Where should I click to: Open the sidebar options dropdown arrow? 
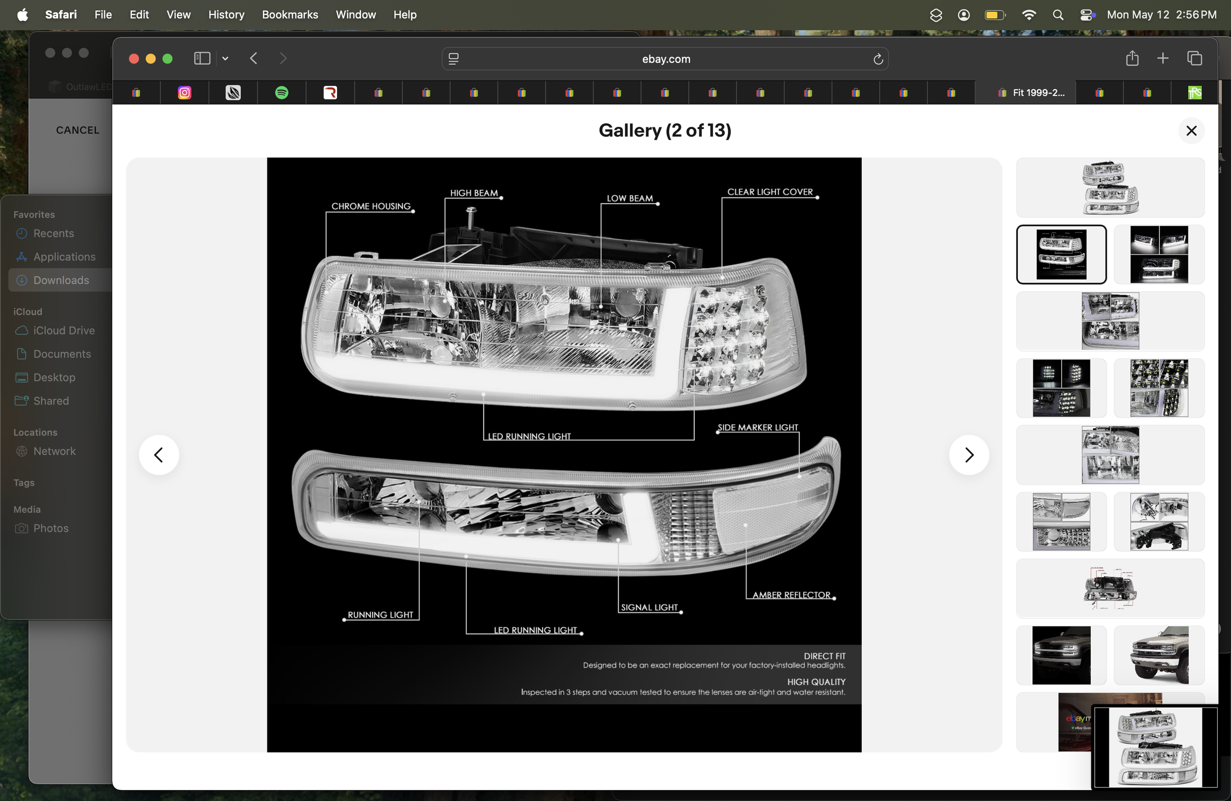point(225,59)
